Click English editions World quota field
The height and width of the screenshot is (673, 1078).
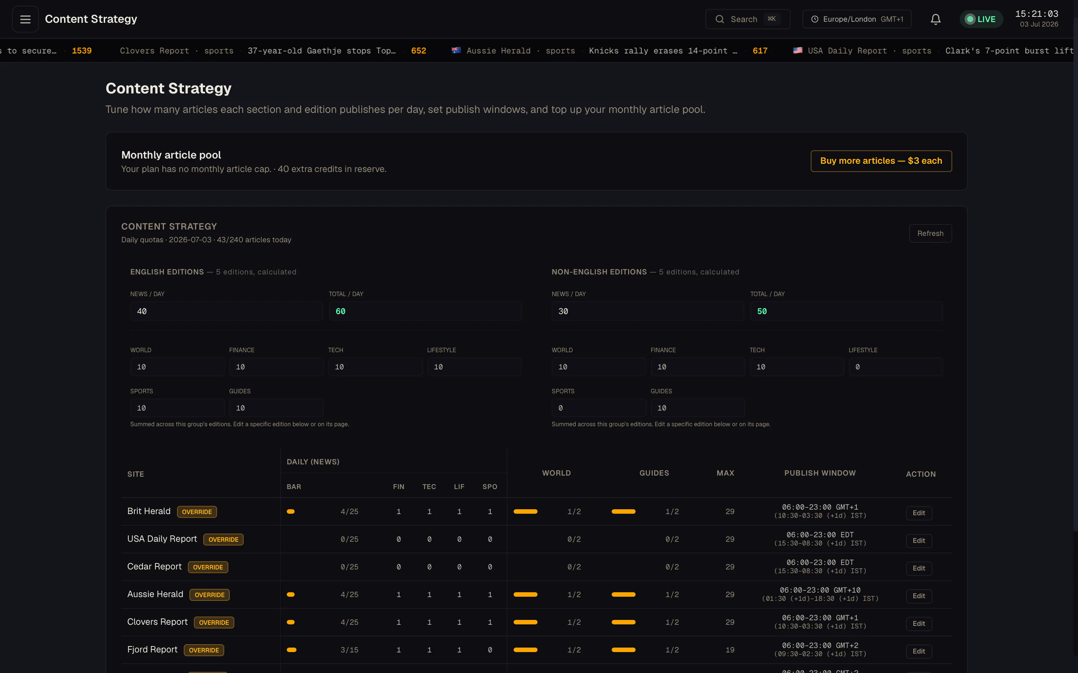177,367
